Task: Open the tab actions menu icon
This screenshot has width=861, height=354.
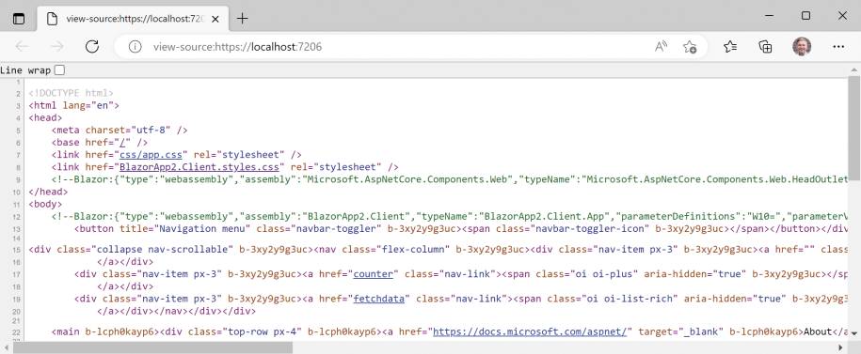Action: tap(19, 19)
